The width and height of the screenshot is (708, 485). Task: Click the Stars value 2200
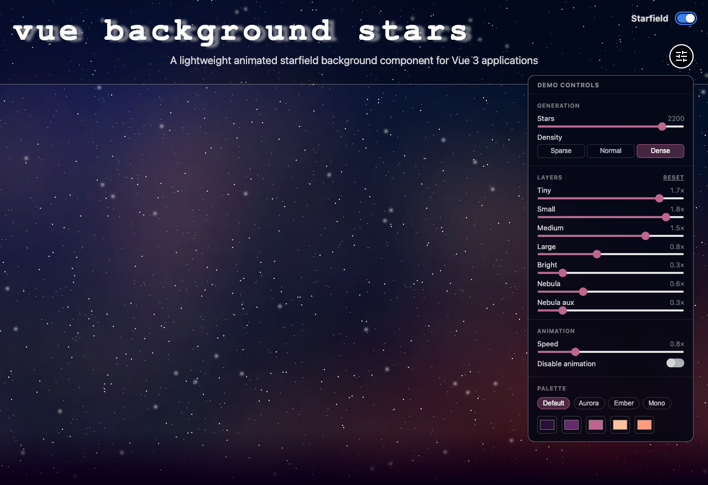click(x=676, y=119)
